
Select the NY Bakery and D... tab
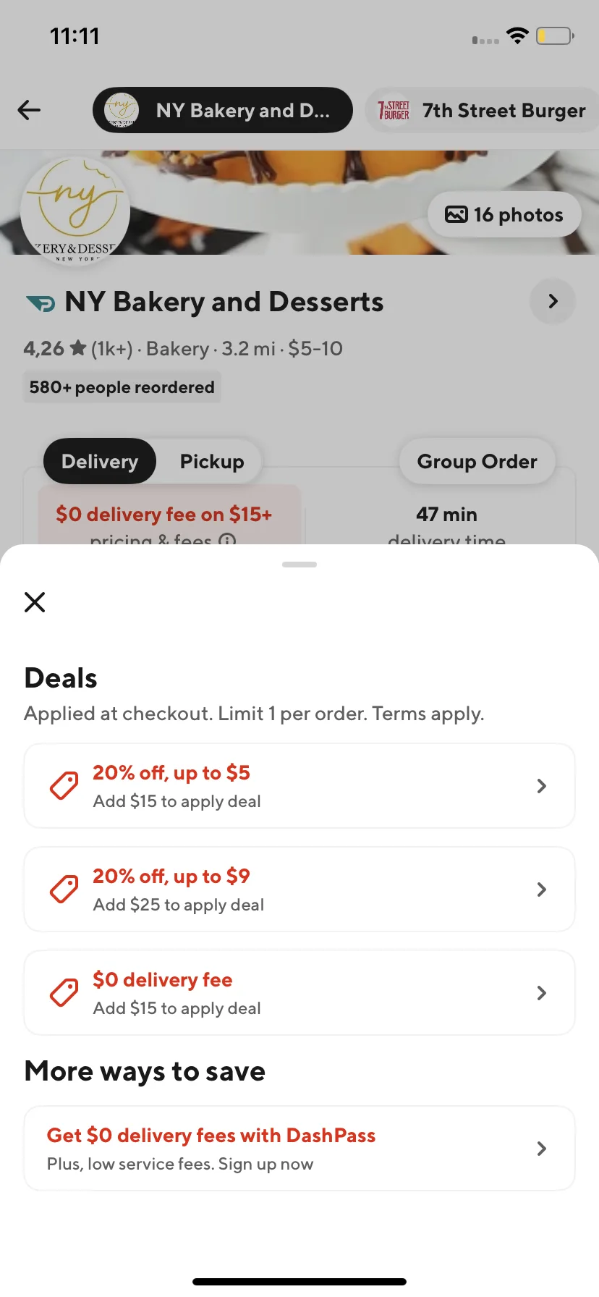point(223,110)
